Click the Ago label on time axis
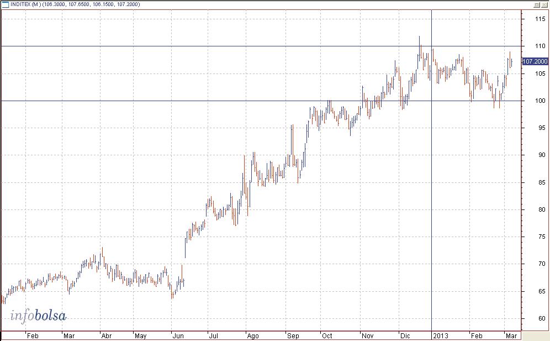The height and width of the screenshot is (341, 550). tap(253, 336)
